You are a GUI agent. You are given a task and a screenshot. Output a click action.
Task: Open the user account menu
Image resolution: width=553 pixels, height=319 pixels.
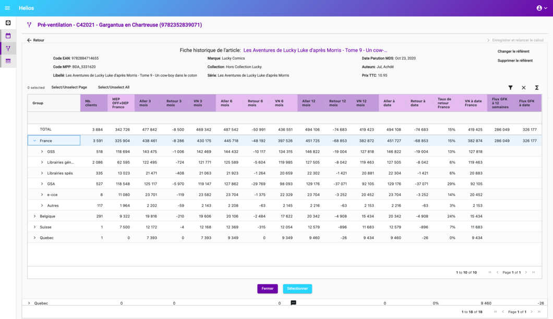click(x=542, y=8)
